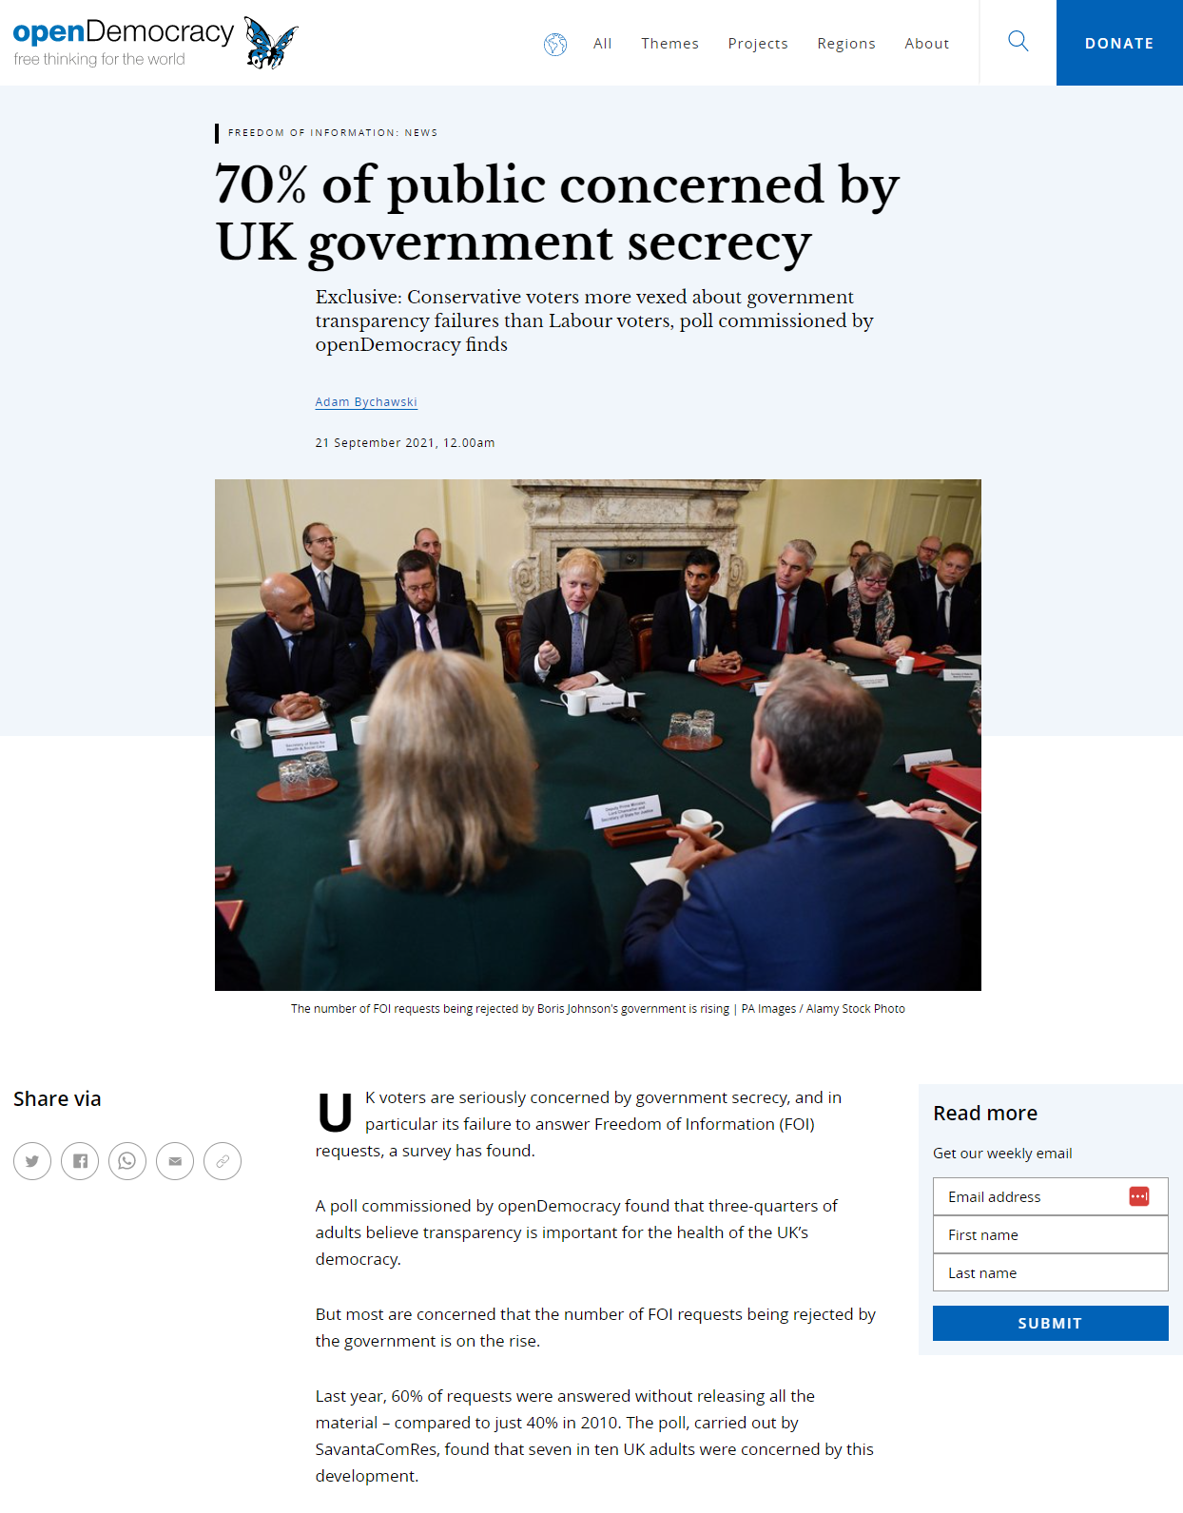Image resolution: width=1183 pixels, height=1513 pixels.
Task: Open the Projects menu
Action: pyautogui.click(x=758, y=44)
